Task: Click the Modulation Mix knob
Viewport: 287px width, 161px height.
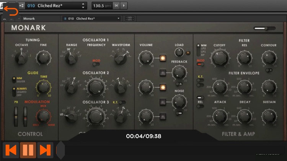Action: pos(44,117)
